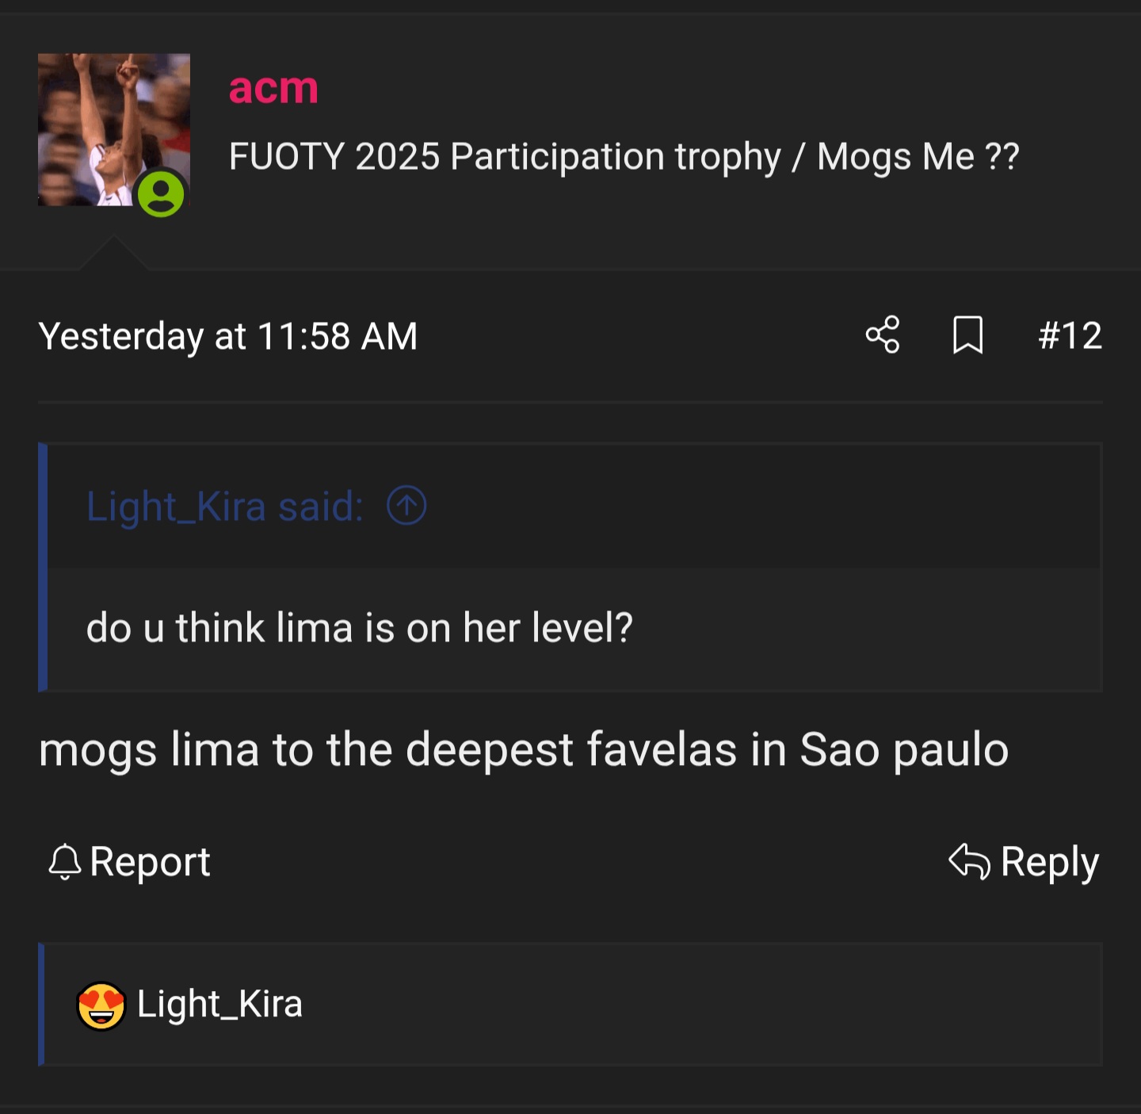Open acm's avatar picture
This screenshot has width=1141, height=1114.
pos(103,119)
